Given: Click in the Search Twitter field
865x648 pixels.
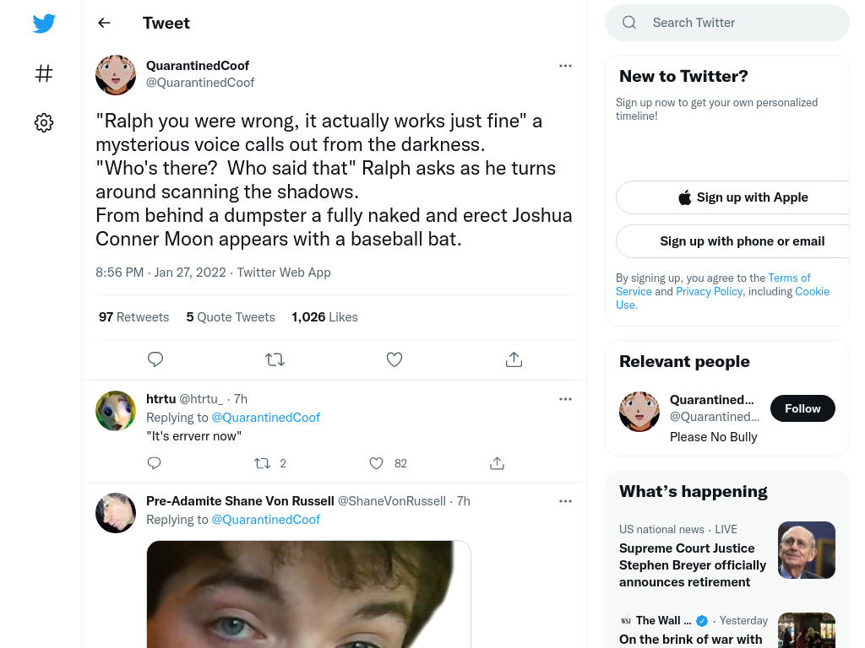Looking at the screenshot, I should coord(727,23).
